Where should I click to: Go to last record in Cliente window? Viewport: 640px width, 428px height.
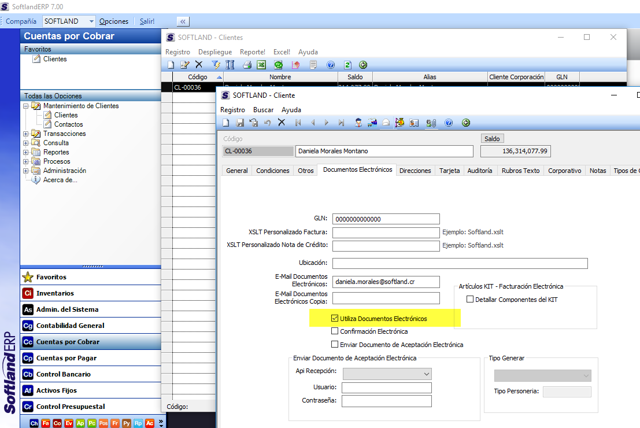[341, 123]
